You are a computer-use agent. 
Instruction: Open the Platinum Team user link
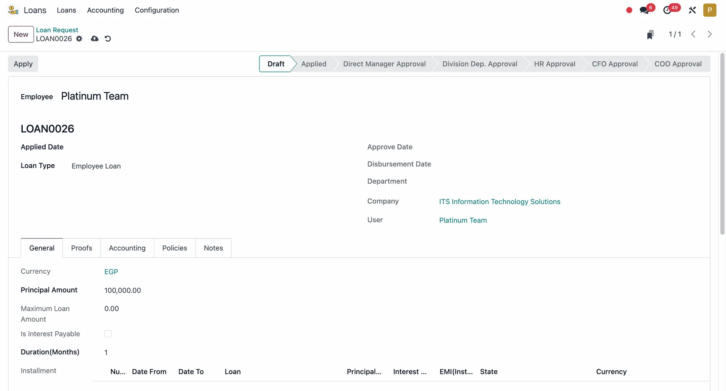coord(463,220)
